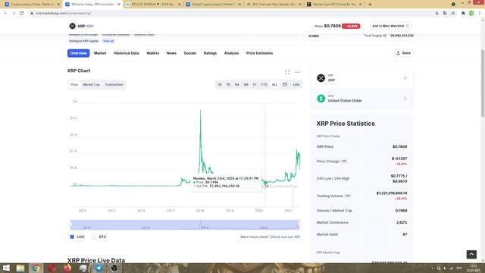View the Analysis tab

[x=231, y=53]
